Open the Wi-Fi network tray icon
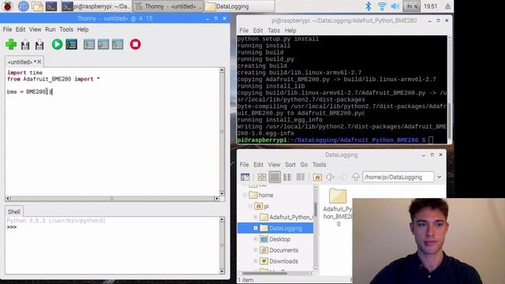This screenshot has height=284, width=505. point(382,6)
